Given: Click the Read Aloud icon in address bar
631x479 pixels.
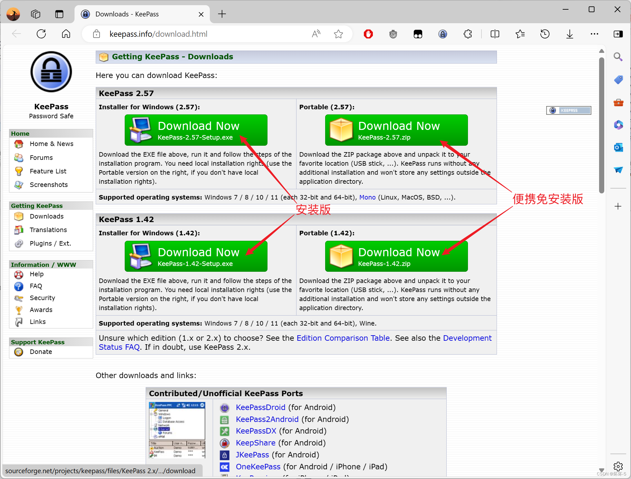Looking at the screenshot, I should coord(316,34).
